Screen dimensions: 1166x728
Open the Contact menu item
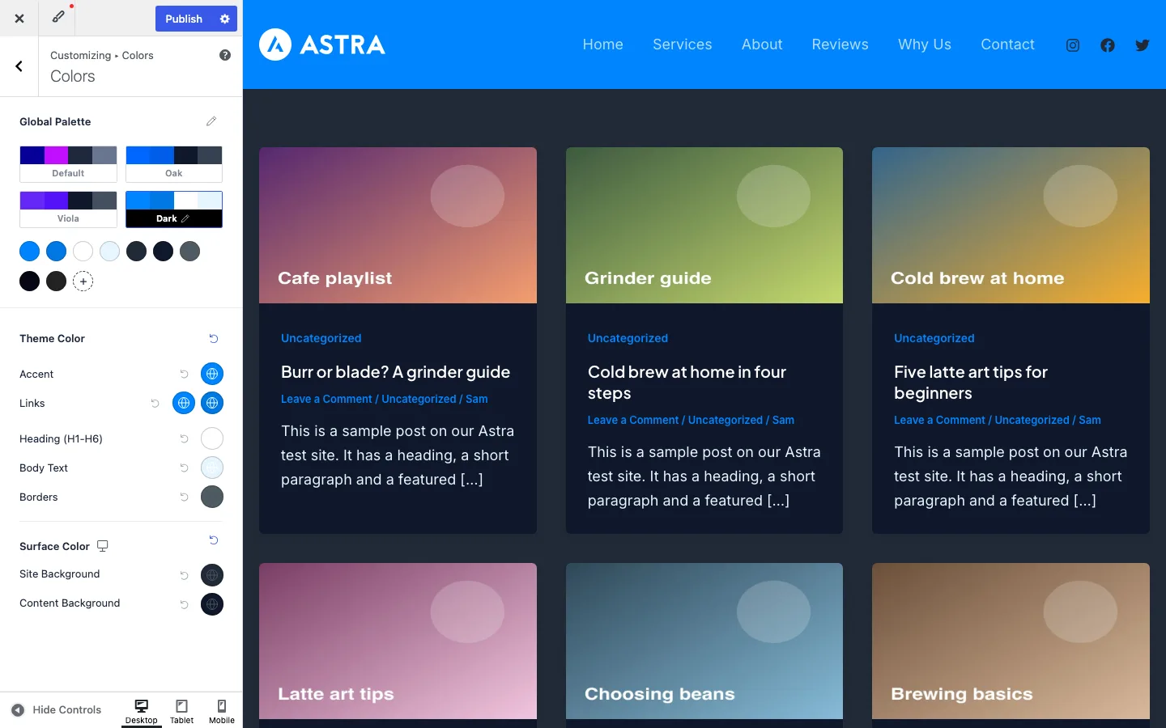(1008, 44)
